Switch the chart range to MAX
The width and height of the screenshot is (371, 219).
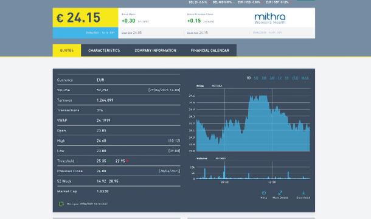click(305, 78)
